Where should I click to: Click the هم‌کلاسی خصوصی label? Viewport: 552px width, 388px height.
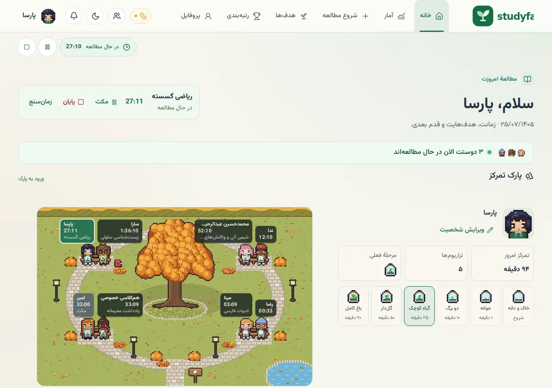coord(120,304)
